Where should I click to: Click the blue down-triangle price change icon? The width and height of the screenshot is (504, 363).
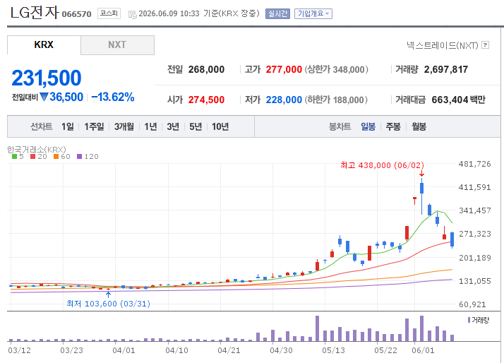44,97
